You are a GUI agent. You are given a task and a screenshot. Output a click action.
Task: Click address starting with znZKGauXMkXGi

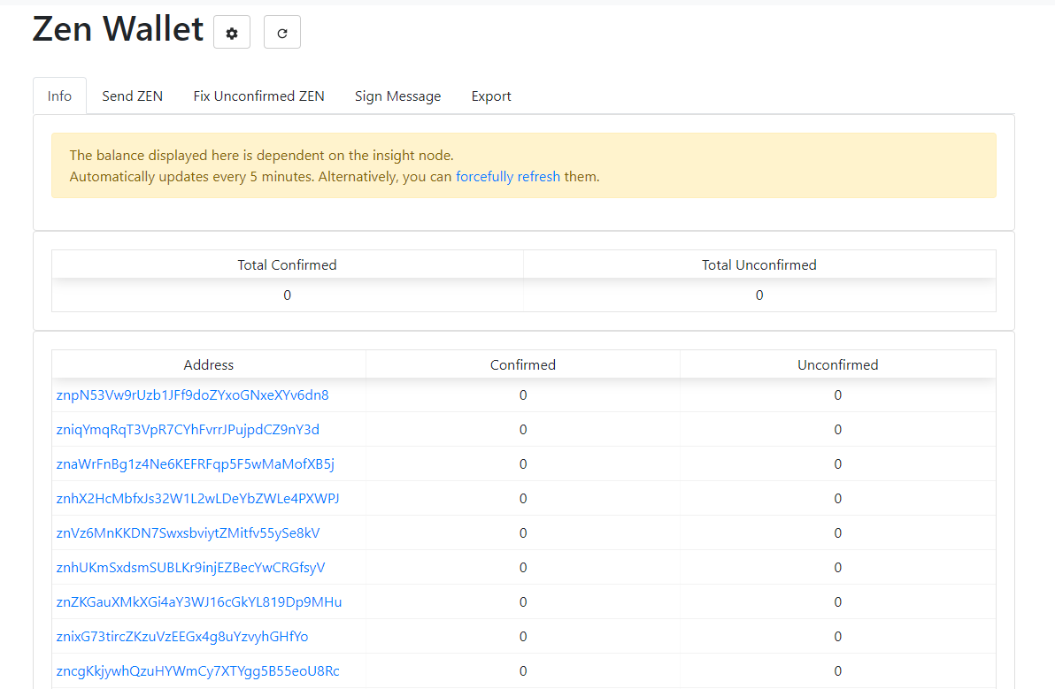tap(198, 602)
